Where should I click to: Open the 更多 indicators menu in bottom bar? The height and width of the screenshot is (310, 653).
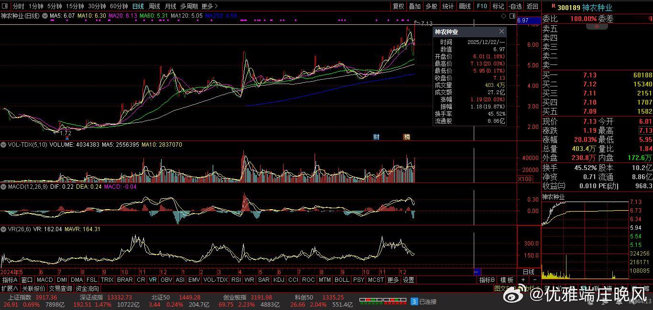[393, 280]
